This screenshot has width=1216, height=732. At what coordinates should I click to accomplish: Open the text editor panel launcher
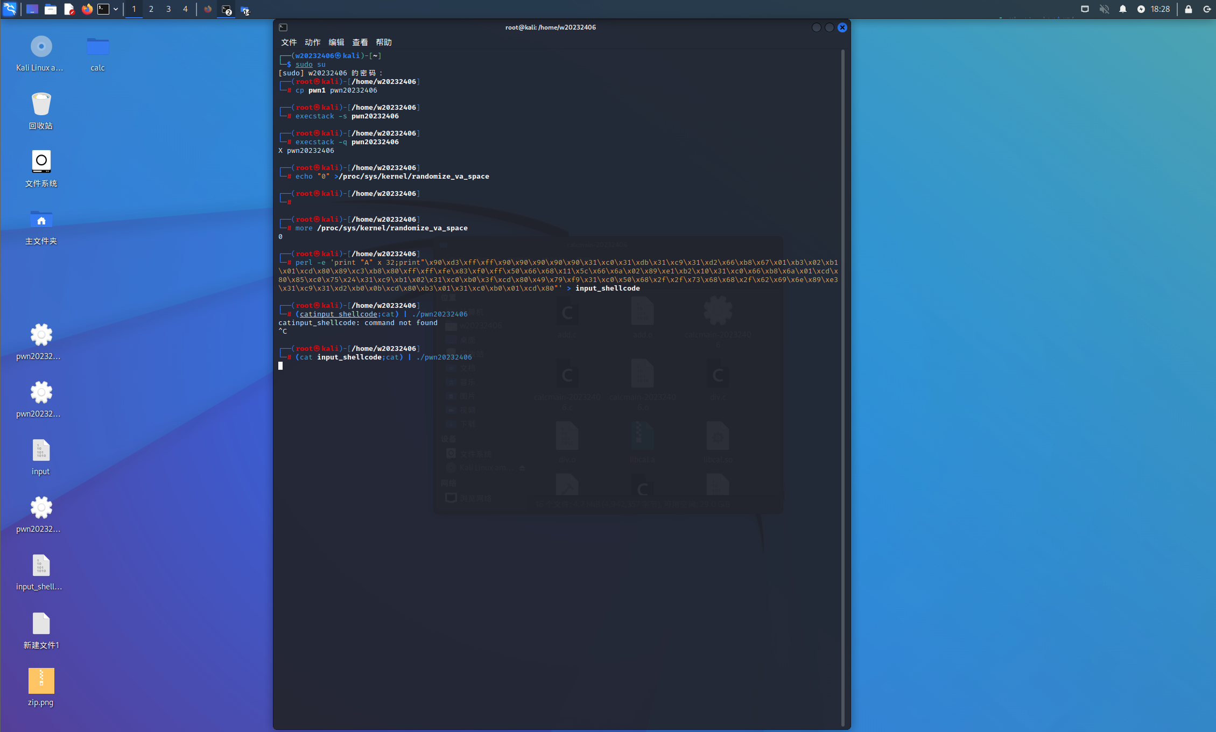69,9
